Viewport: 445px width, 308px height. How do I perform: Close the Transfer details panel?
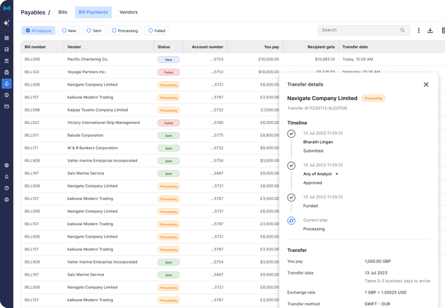point(426,84)
